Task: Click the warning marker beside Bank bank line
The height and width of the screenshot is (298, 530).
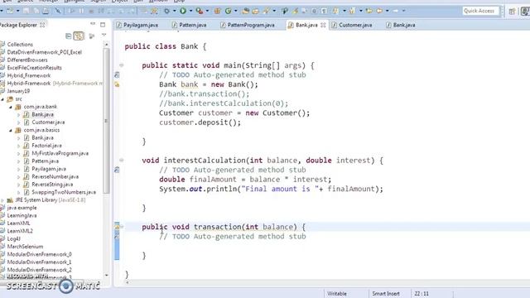Action: coord(117,84)
